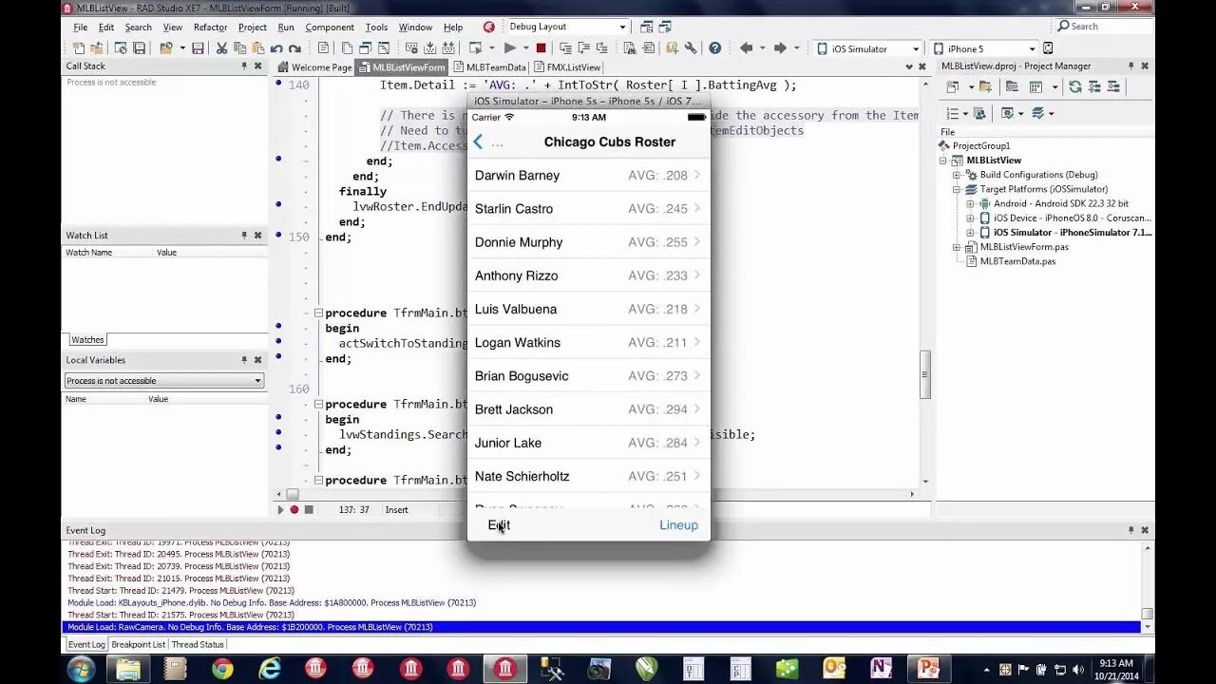Image resolution: width=1216 pixels, height=684 pixels.
Task: Open PowerPoint from the taskbar
Action: [928, 669]
